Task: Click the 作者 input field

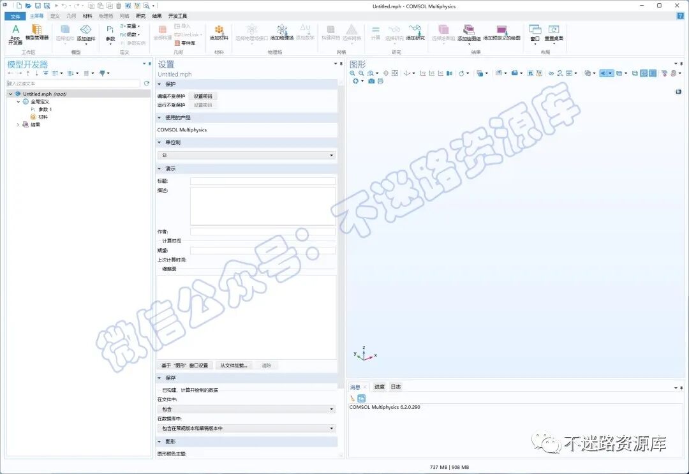Action: [263, 232]
